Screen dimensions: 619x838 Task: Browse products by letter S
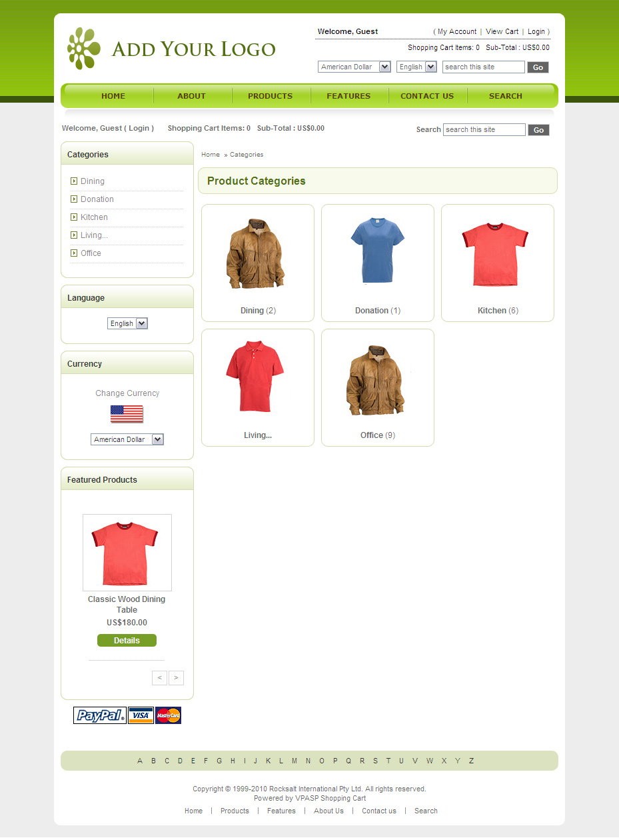375,761
